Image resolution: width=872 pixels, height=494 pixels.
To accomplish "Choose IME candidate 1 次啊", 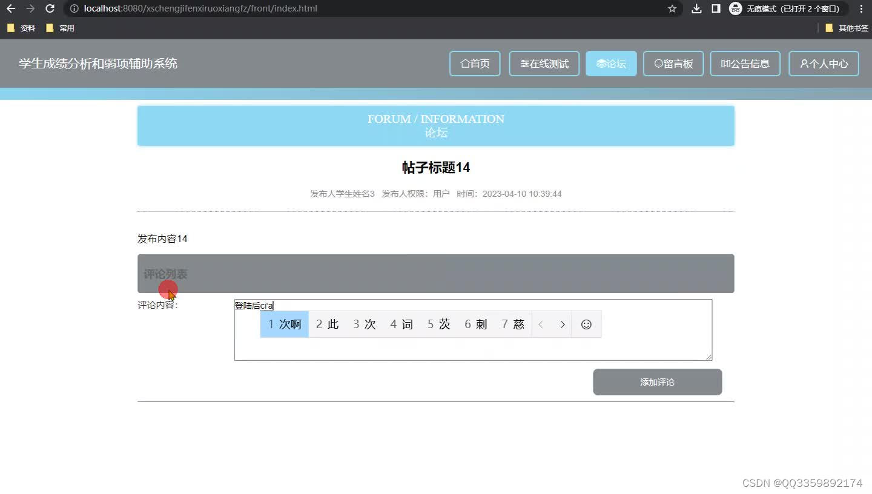I will 285,324.
